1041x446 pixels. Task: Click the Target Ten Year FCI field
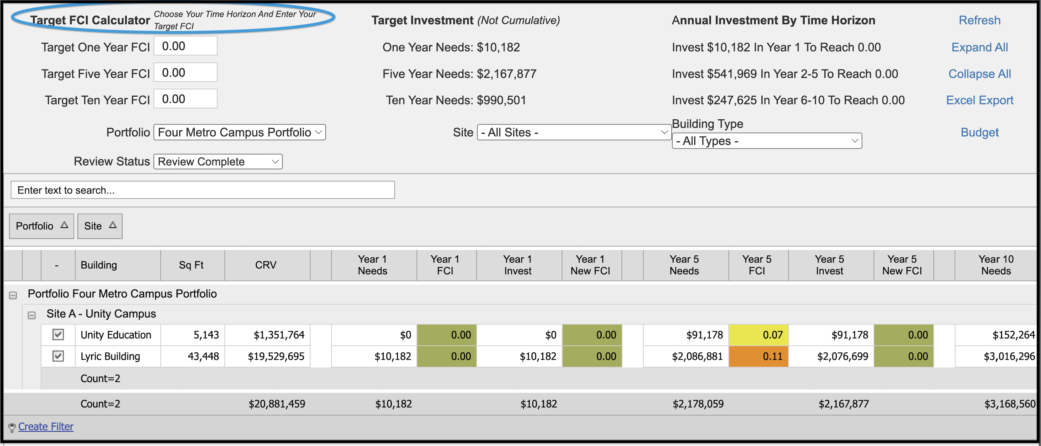pyautogui.click(x=185, y=99)
